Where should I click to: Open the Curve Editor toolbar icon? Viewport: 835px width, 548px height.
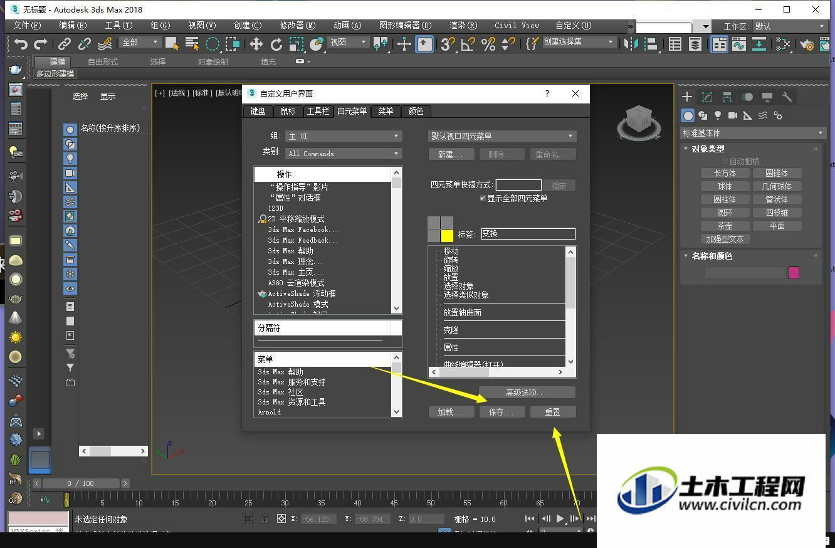coord(738,44)
